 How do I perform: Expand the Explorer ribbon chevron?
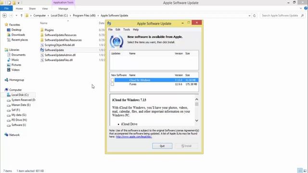[x=301, y=9]
